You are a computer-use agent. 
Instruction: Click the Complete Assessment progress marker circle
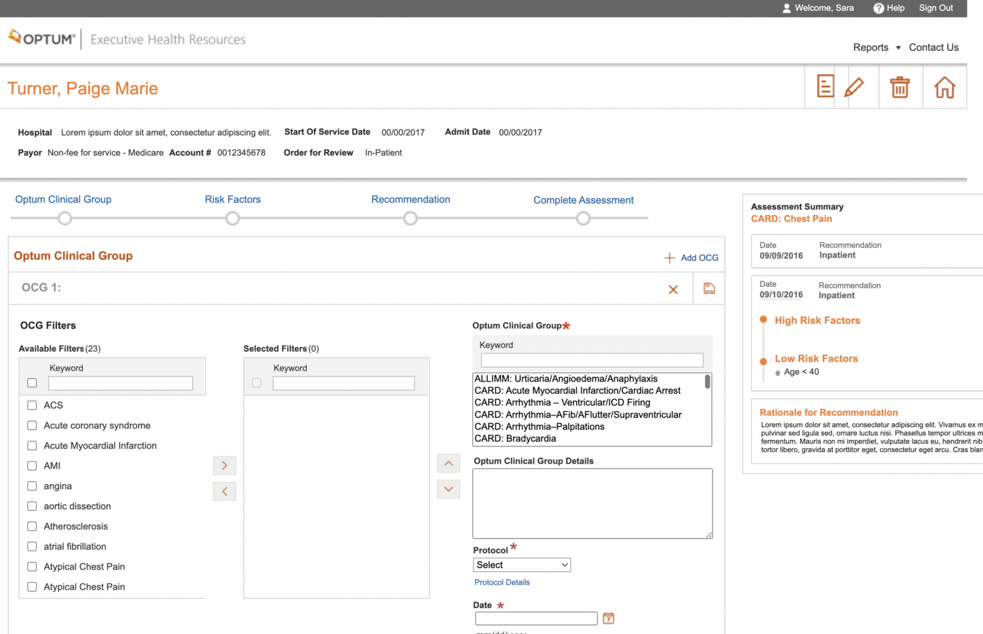[583, 218]
